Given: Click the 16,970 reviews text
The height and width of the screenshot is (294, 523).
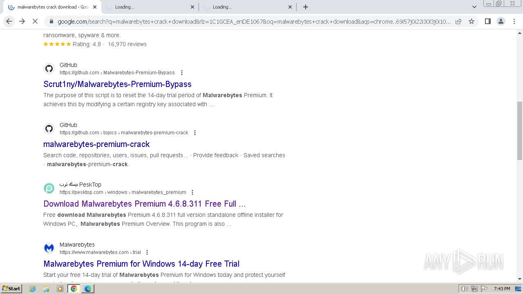Looking at the screenshot, I should pos(127,44).
